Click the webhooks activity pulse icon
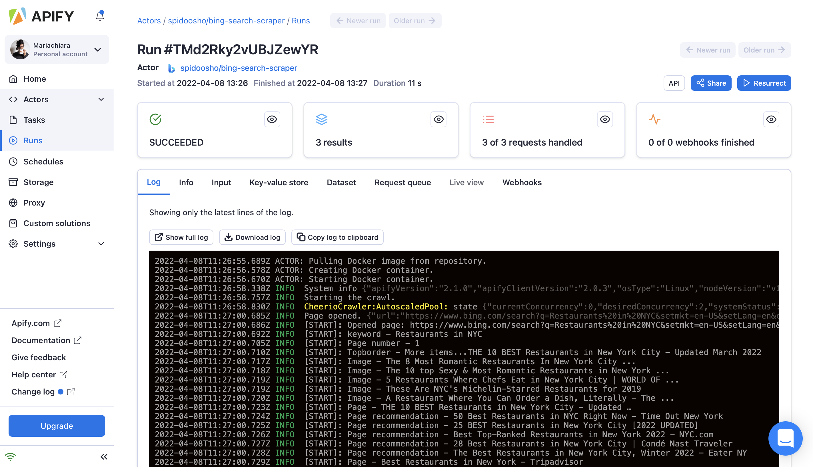The height and width of the screenshot is (467, 813). (x=654, y=119)
